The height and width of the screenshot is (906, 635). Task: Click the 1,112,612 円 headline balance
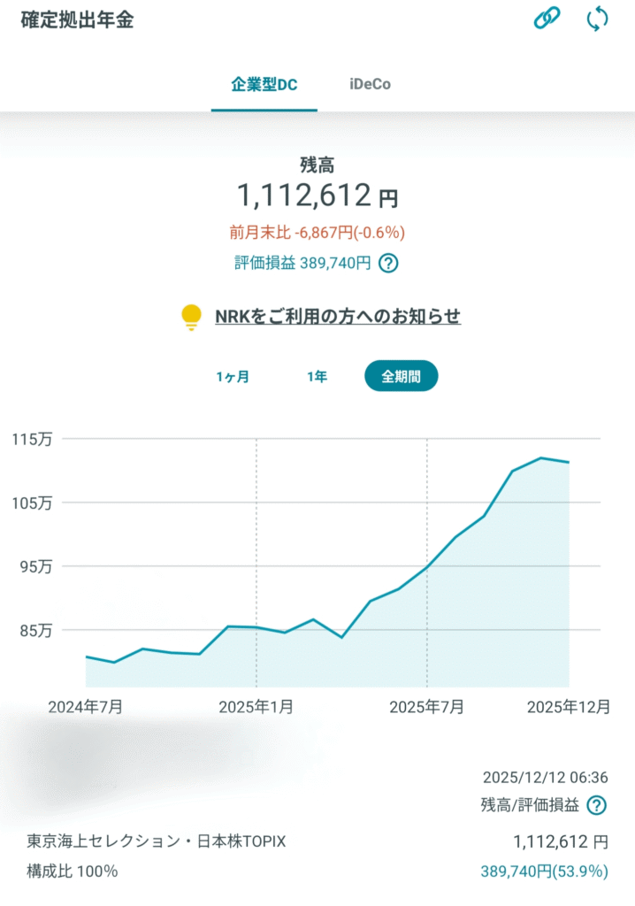click(317, 196)
